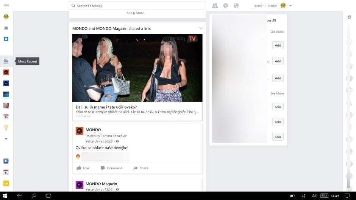Open post options chevron on shared link
The image size is (356, 200).
click(201, 28)
